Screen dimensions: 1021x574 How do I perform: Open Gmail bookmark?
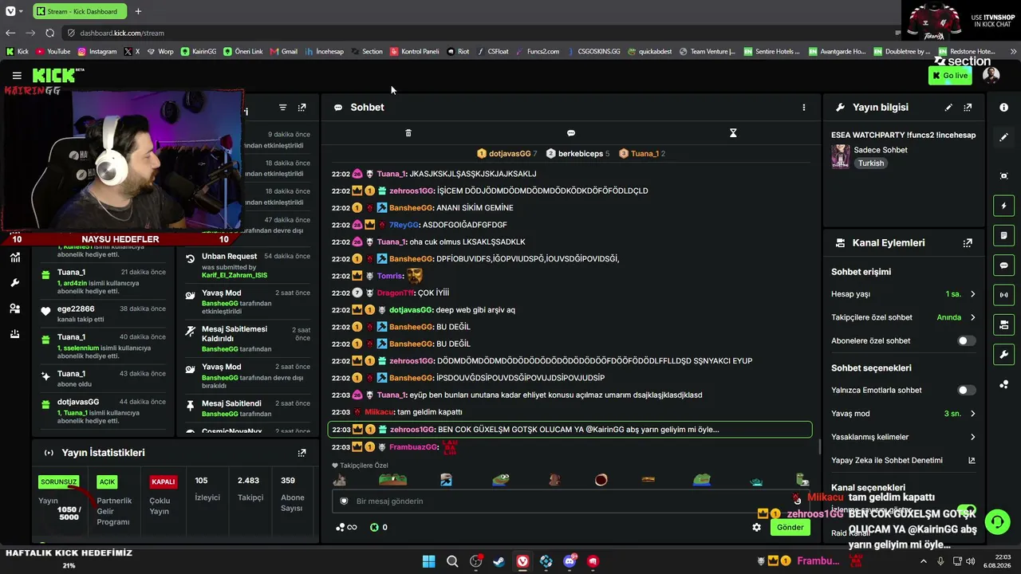284,52
